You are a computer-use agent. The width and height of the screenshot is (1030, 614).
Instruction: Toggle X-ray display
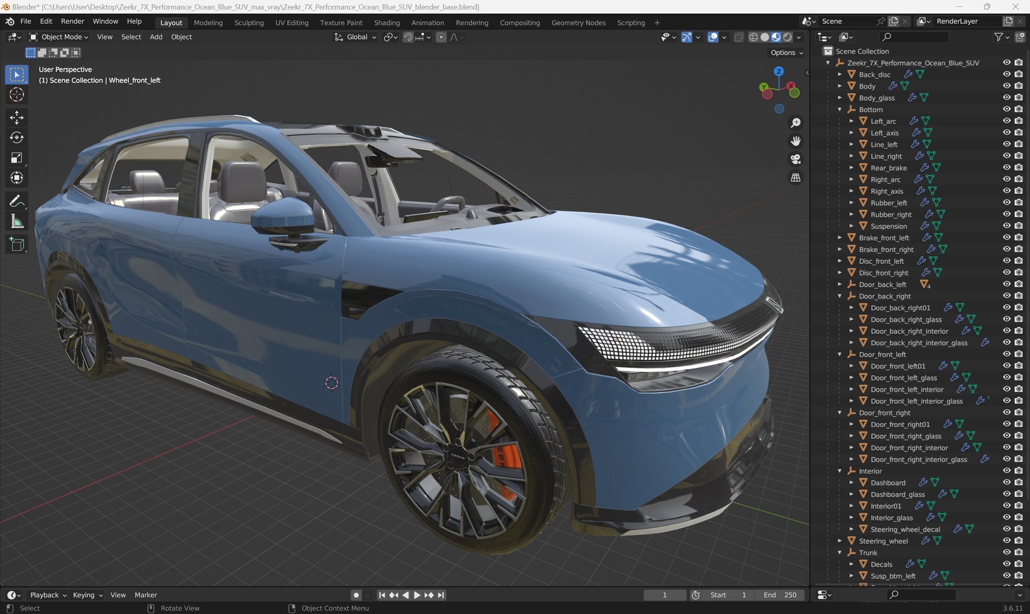pyautogui.click(x=739, y=37)
